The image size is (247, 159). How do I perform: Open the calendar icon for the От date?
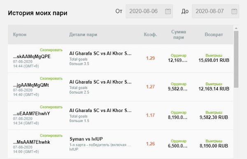[x=168, y=12]
